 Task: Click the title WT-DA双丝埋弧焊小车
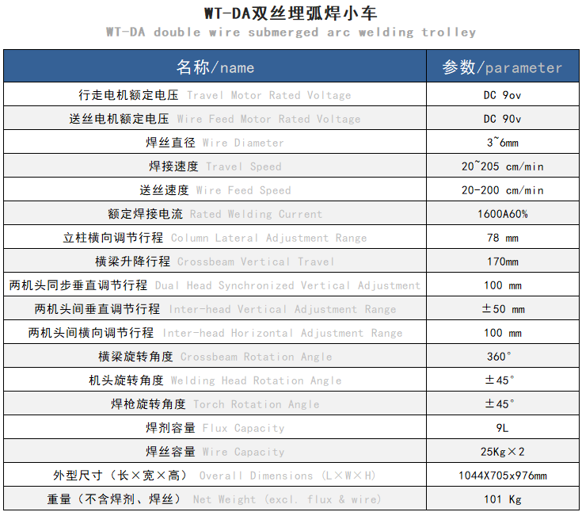pyautogui.click(x=291, y=13)
